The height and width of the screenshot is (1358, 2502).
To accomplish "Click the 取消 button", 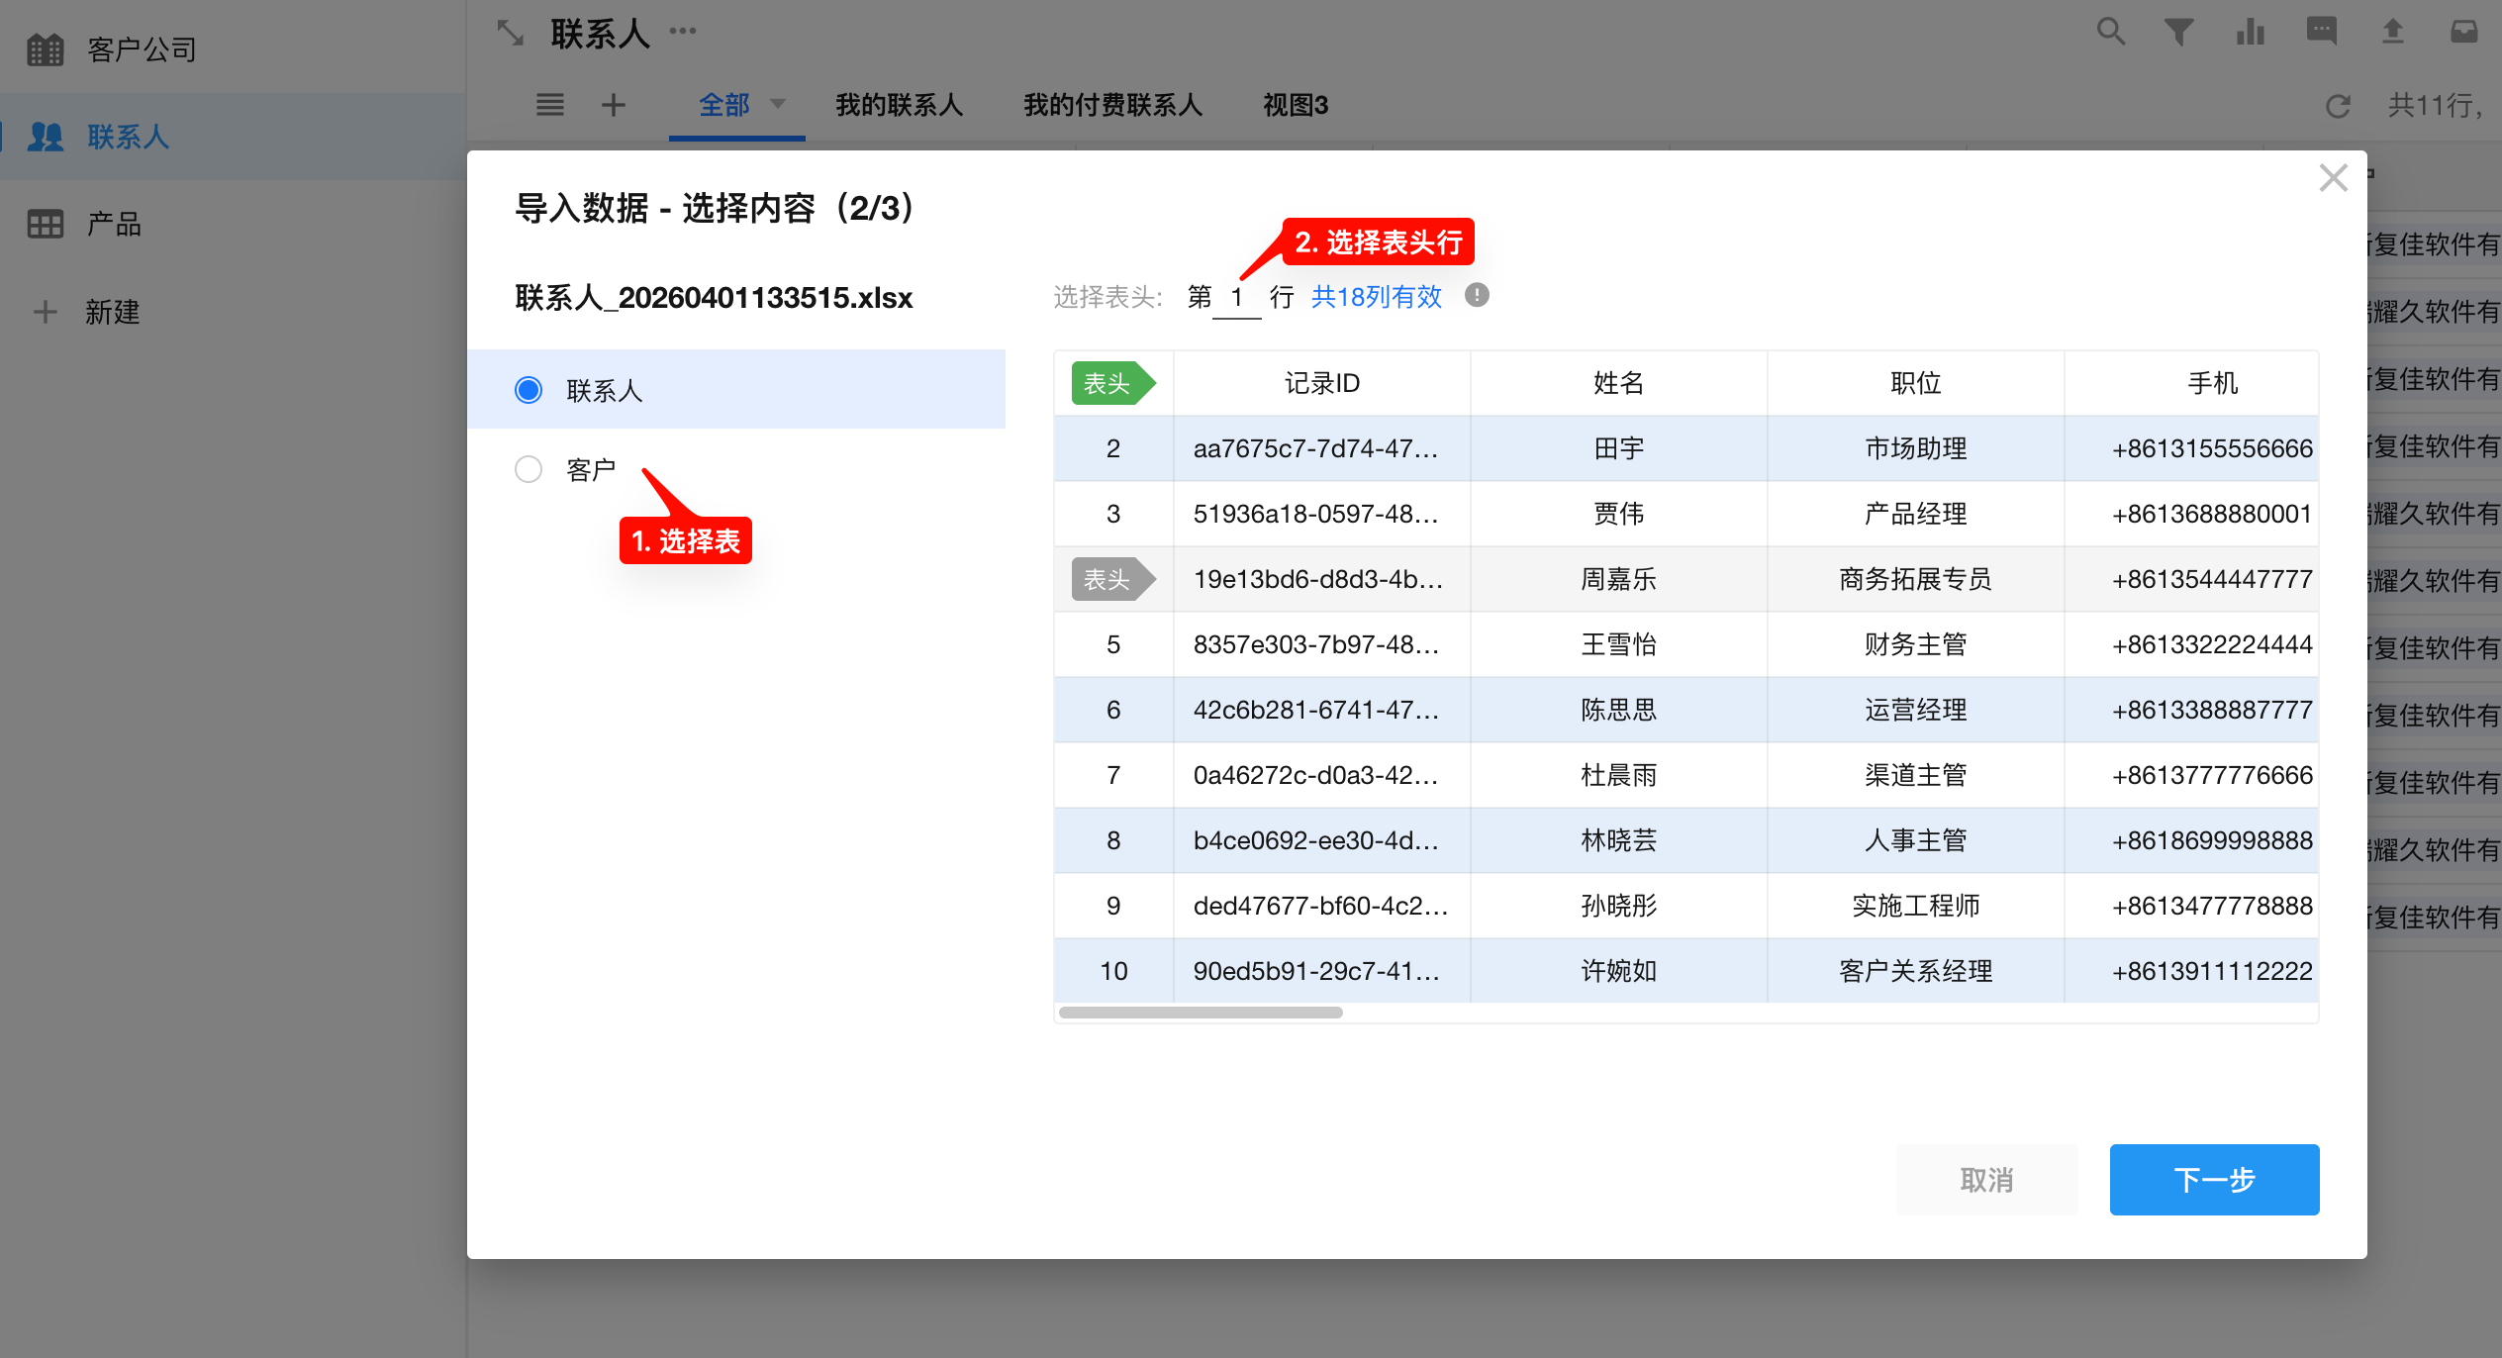I will 1985,1179.
